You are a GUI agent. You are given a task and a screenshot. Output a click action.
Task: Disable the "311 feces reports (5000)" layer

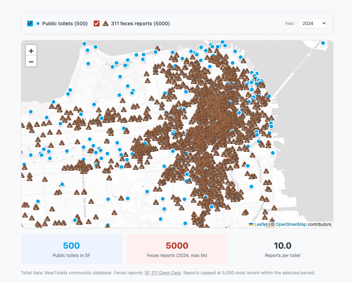click(97, 23)
